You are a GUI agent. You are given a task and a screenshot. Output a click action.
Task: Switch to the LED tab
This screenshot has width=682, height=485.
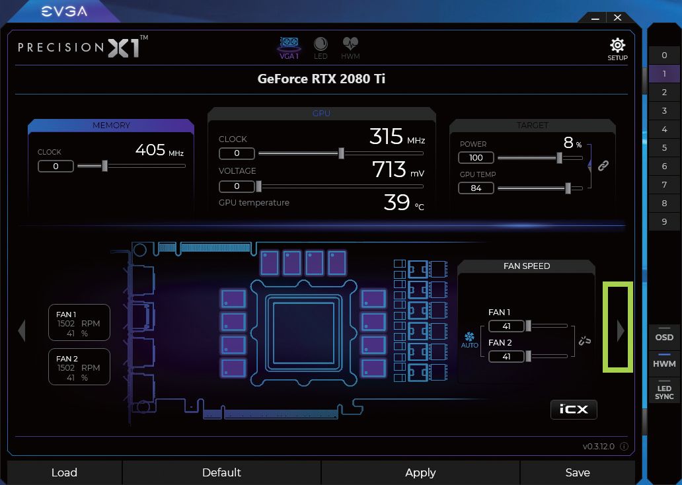pos(321,48)
